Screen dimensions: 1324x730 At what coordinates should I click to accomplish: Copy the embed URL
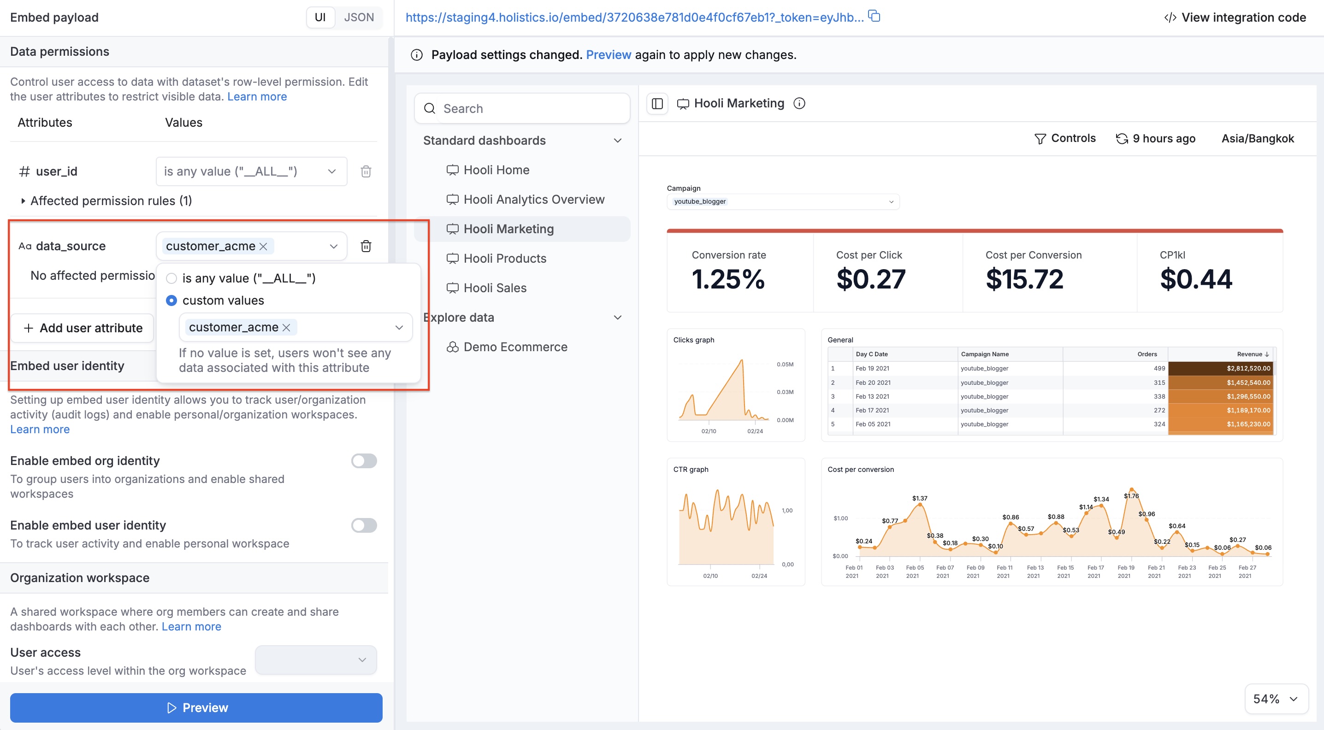tap(874, 16)
